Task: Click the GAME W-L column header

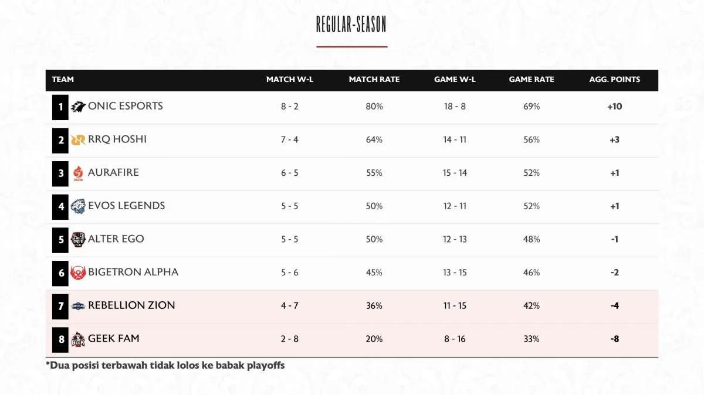Action: point(455,80)
